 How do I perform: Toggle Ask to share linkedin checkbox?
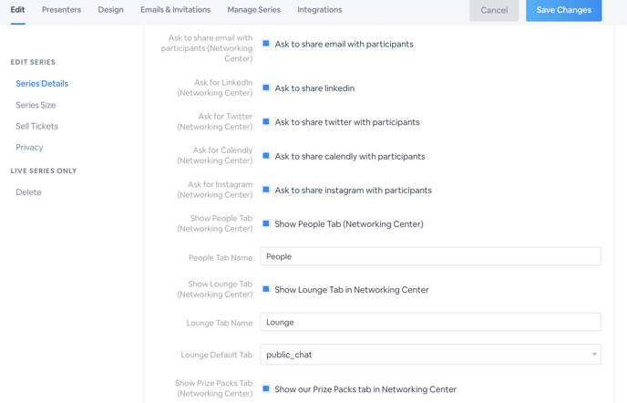[266, 88]
